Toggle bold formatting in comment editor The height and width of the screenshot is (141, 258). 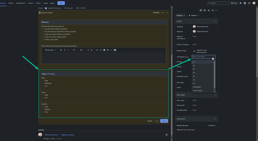61,50
